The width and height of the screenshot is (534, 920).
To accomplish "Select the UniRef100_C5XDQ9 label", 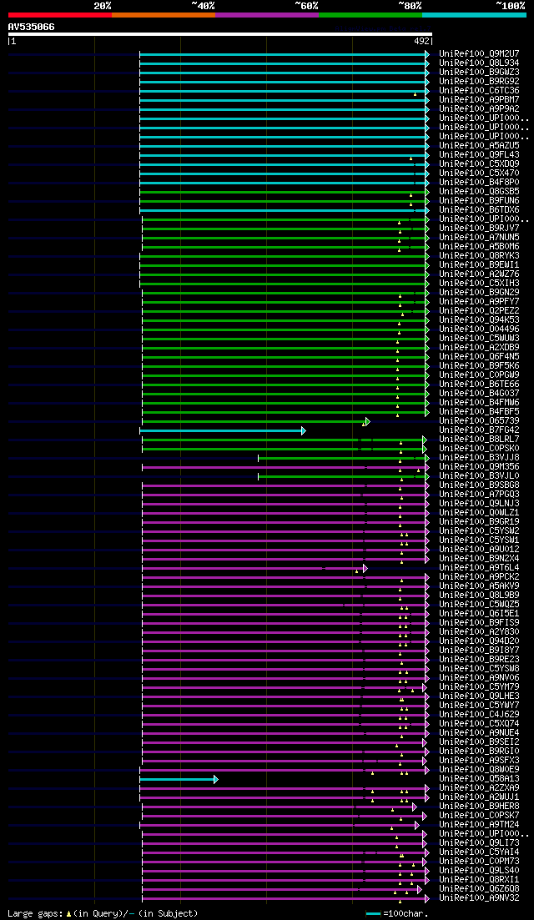I will 479,164.
